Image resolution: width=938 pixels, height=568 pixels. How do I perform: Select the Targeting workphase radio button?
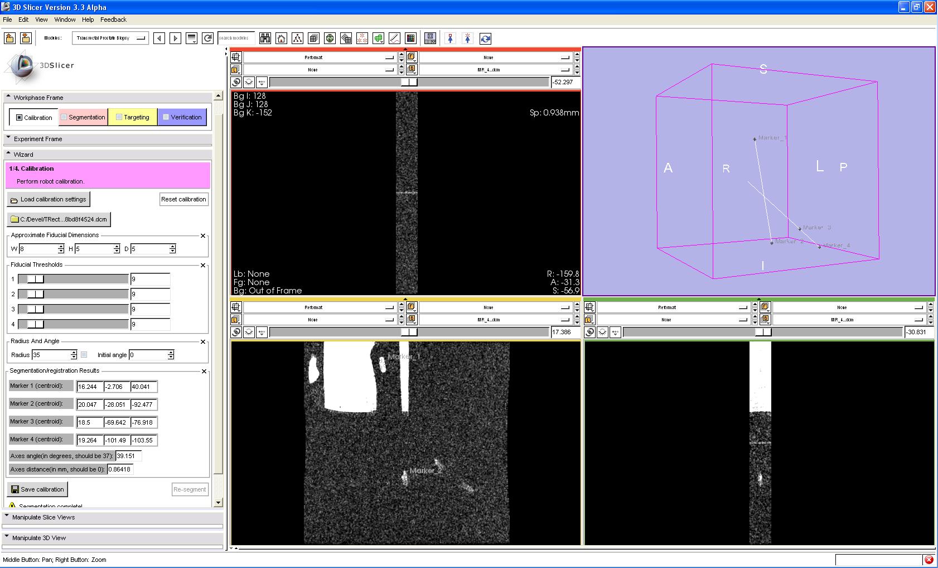133,117
